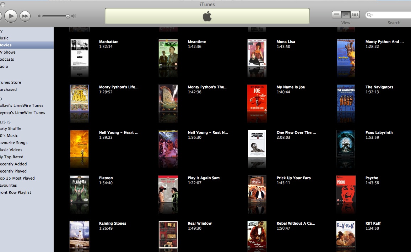This screenshot has width=411, height=252.
Task: Switch to grouped artwork view
Action: 346,15
